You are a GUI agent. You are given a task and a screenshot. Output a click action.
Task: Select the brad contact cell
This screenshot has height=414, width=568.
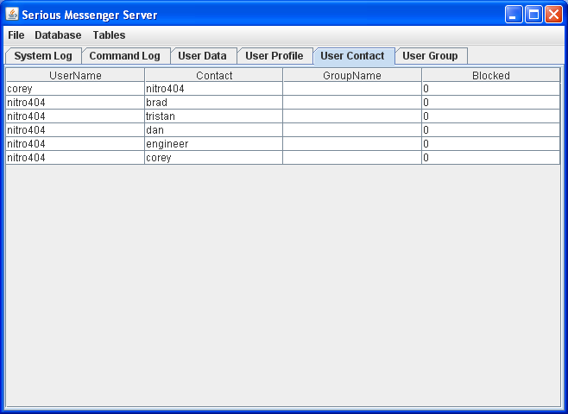click(213, 103)
